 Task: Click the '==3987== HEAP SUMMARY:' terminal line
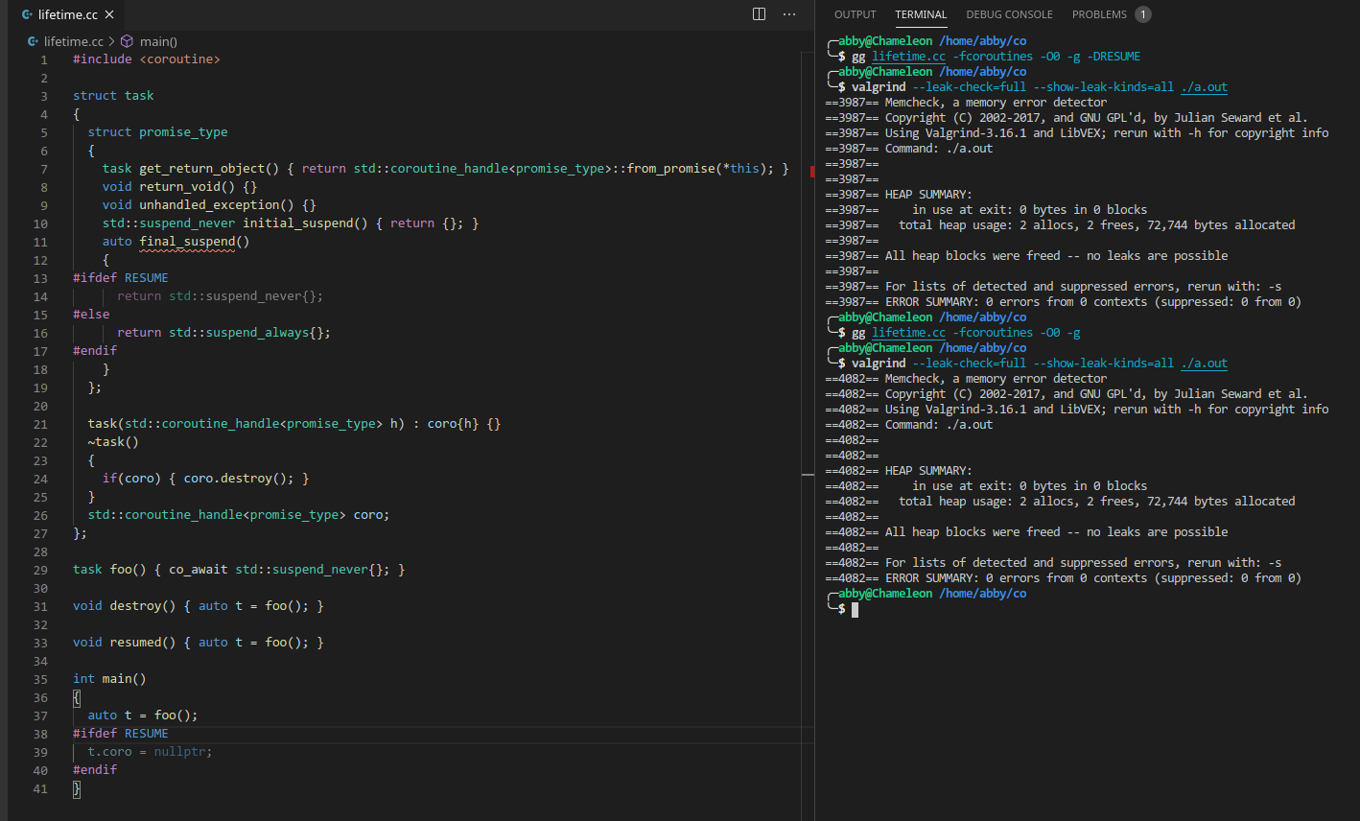pos(899,195)
